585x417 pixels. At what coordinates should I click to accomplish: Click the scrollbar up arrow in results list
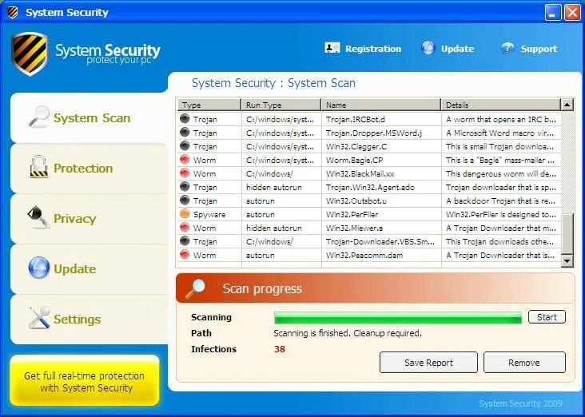click(x=567, y=105)
